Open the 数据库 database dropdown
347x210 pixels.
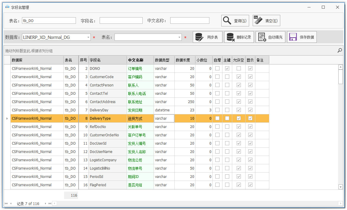tap(88, 37)
